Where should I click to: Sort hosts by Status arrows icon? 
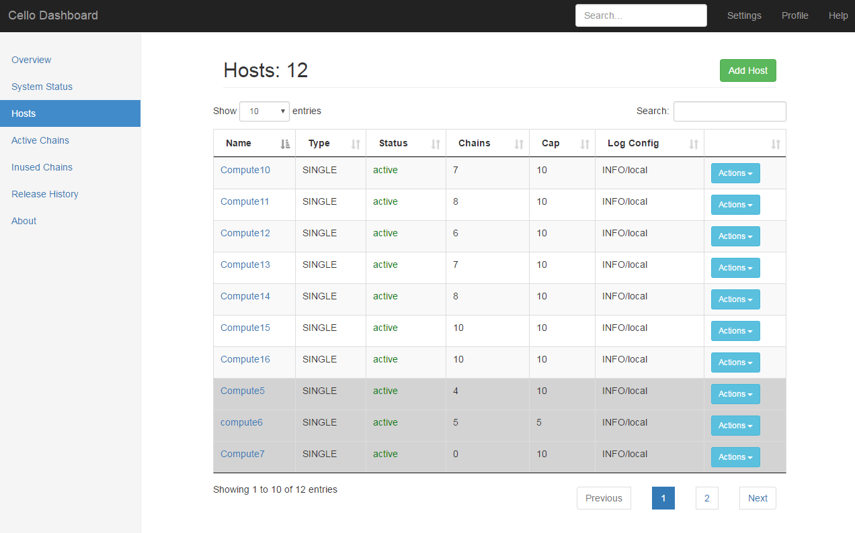(x=436, y=144)
